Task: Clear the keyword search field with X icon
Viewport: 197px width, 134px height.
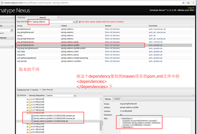Action: coord(74,22)
